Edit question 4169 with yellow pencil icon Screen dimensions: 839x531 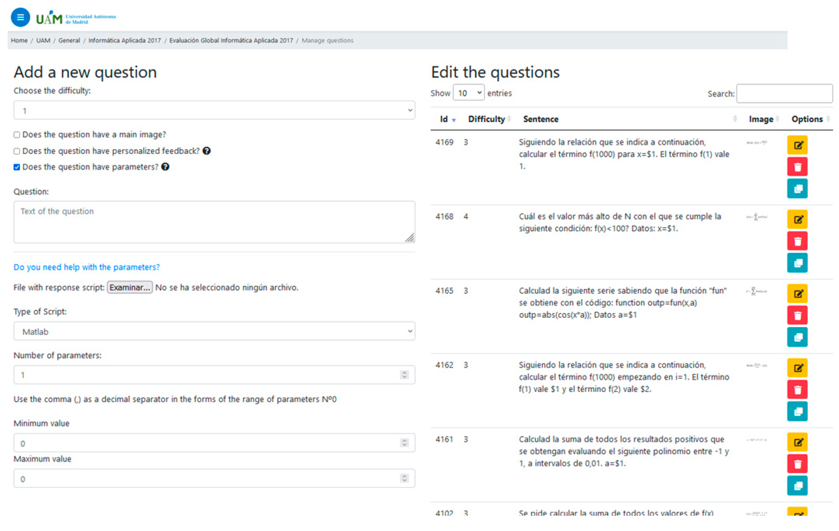click(x=797, y=145)
